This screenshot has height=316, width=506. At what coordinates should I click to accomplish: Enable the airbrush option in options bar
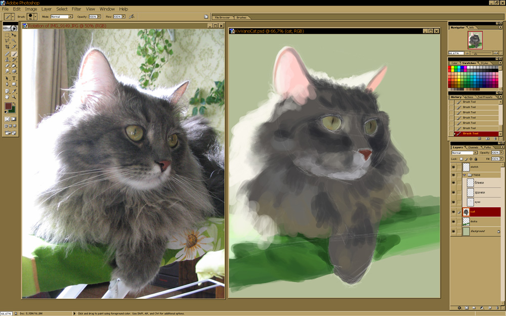click(x=132, y=17)
